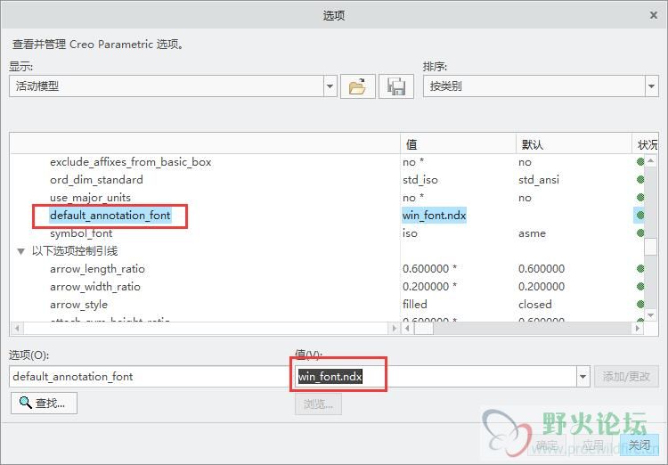The height and width of the screenshot is (465, 668).
Task: Click status dot of exclude_affixes_from_basic_box
Action: (x=639, y=161)
